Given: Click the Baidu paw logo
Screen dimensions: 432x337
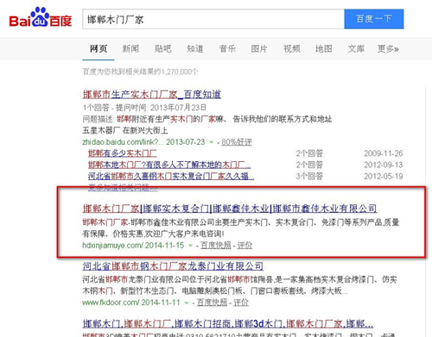Looking at the screenshot, I should [x=41, y=17].
